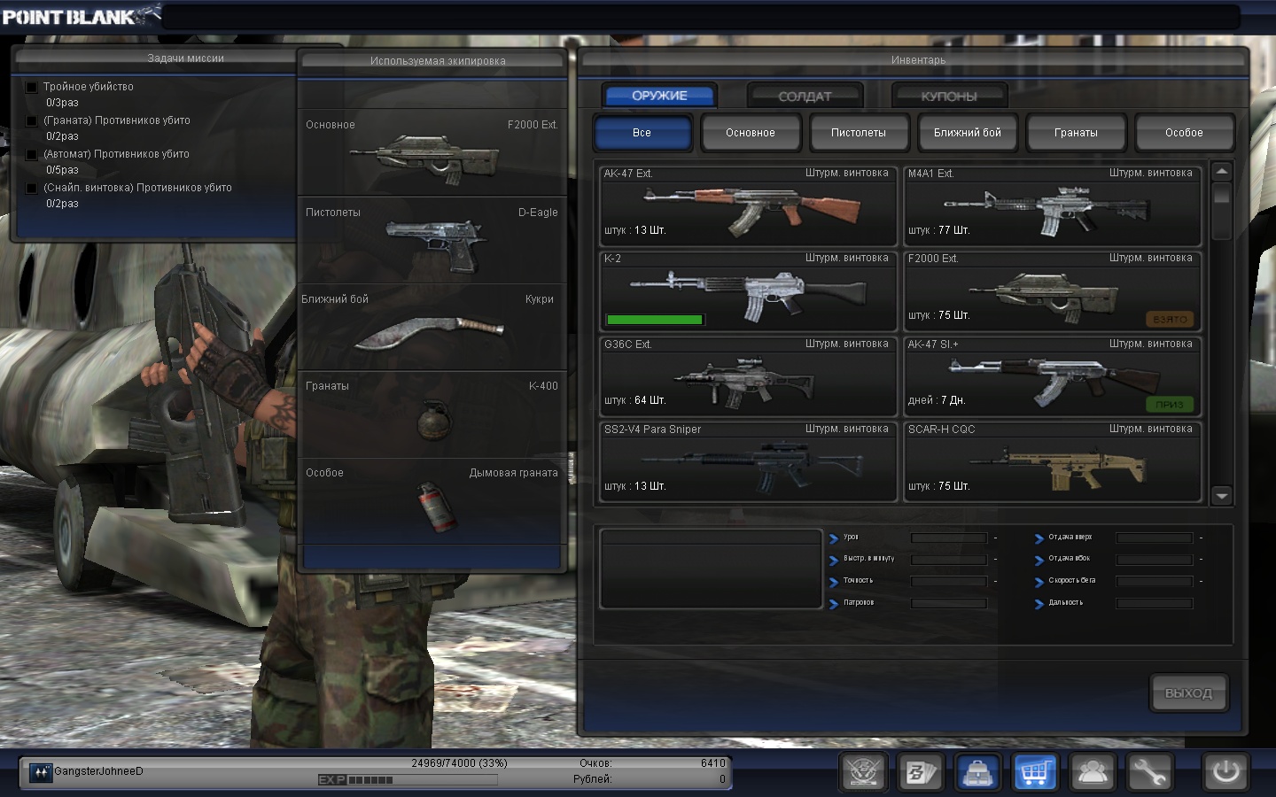The width and height of the screenshot is (1276, 797).
Task: Toggle the (Автомат) Противников убито checkbox
Action: [x=32, y=154]
